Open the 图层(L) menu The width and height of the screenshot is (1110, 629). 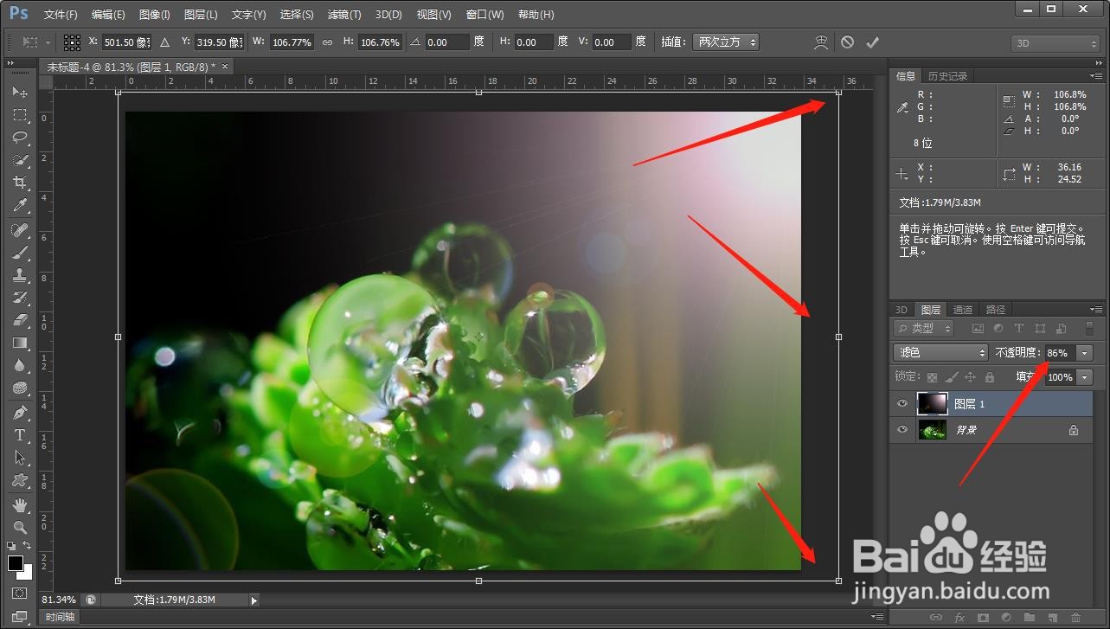coord(202,15)
